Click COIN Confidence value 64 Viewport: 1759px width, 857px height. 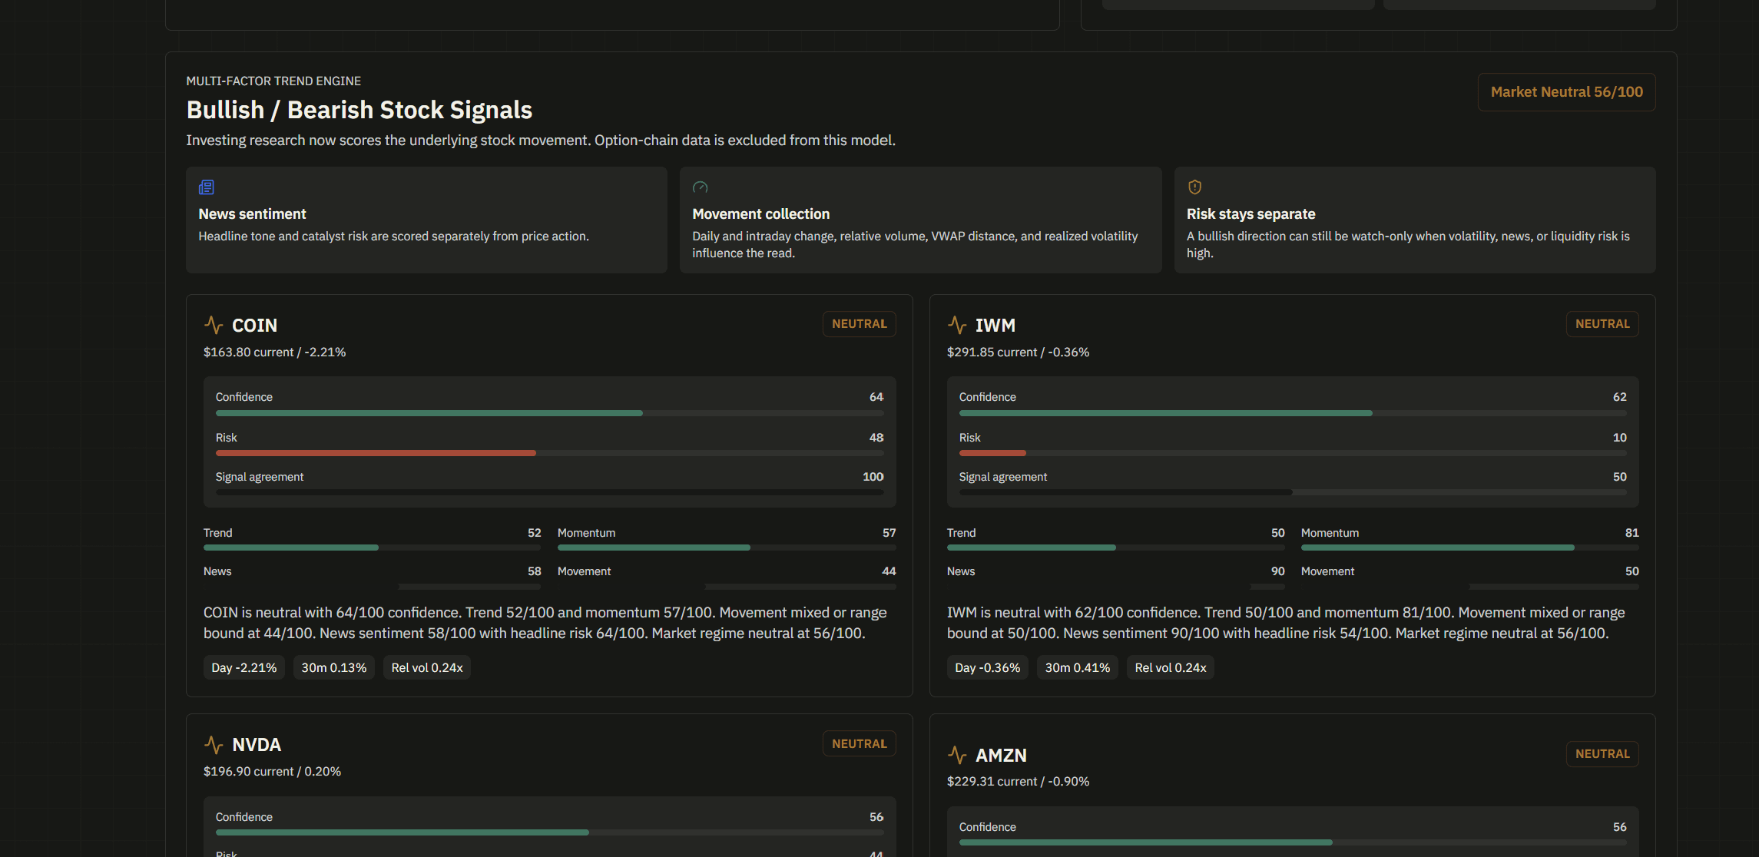tap(876, 397)
